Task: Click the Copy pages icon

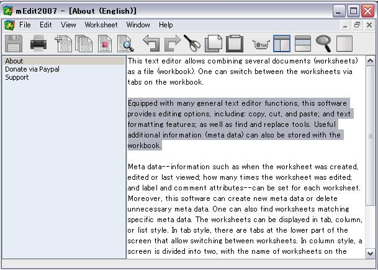Action: (214, 44)
